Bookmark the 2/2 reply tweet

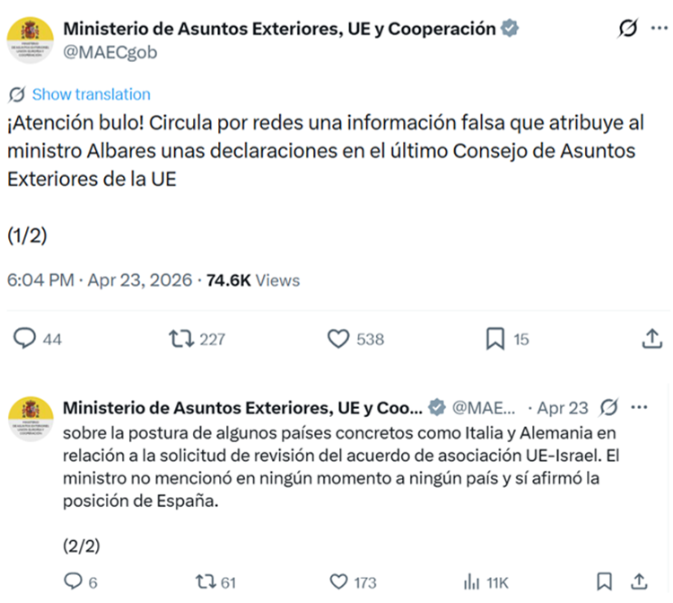tap(606, 581)
